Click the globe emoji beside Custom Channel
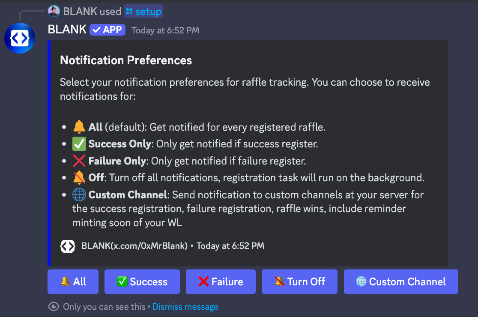 (x=79, y=195)
